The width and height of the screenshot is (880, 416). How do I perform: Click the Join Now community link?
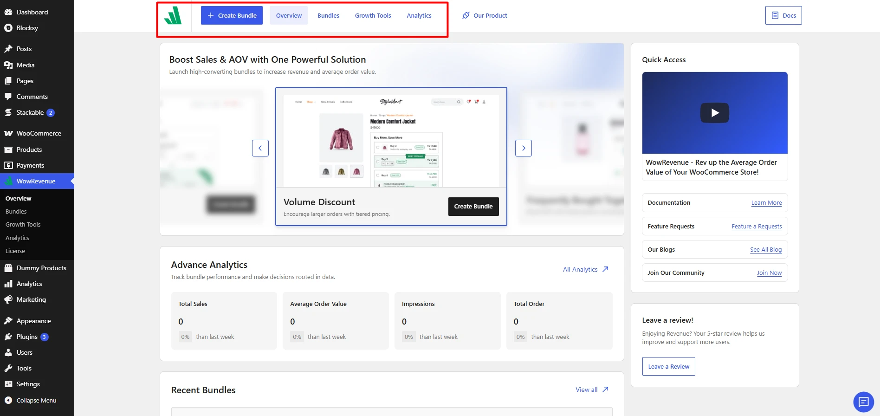[770, 273]
